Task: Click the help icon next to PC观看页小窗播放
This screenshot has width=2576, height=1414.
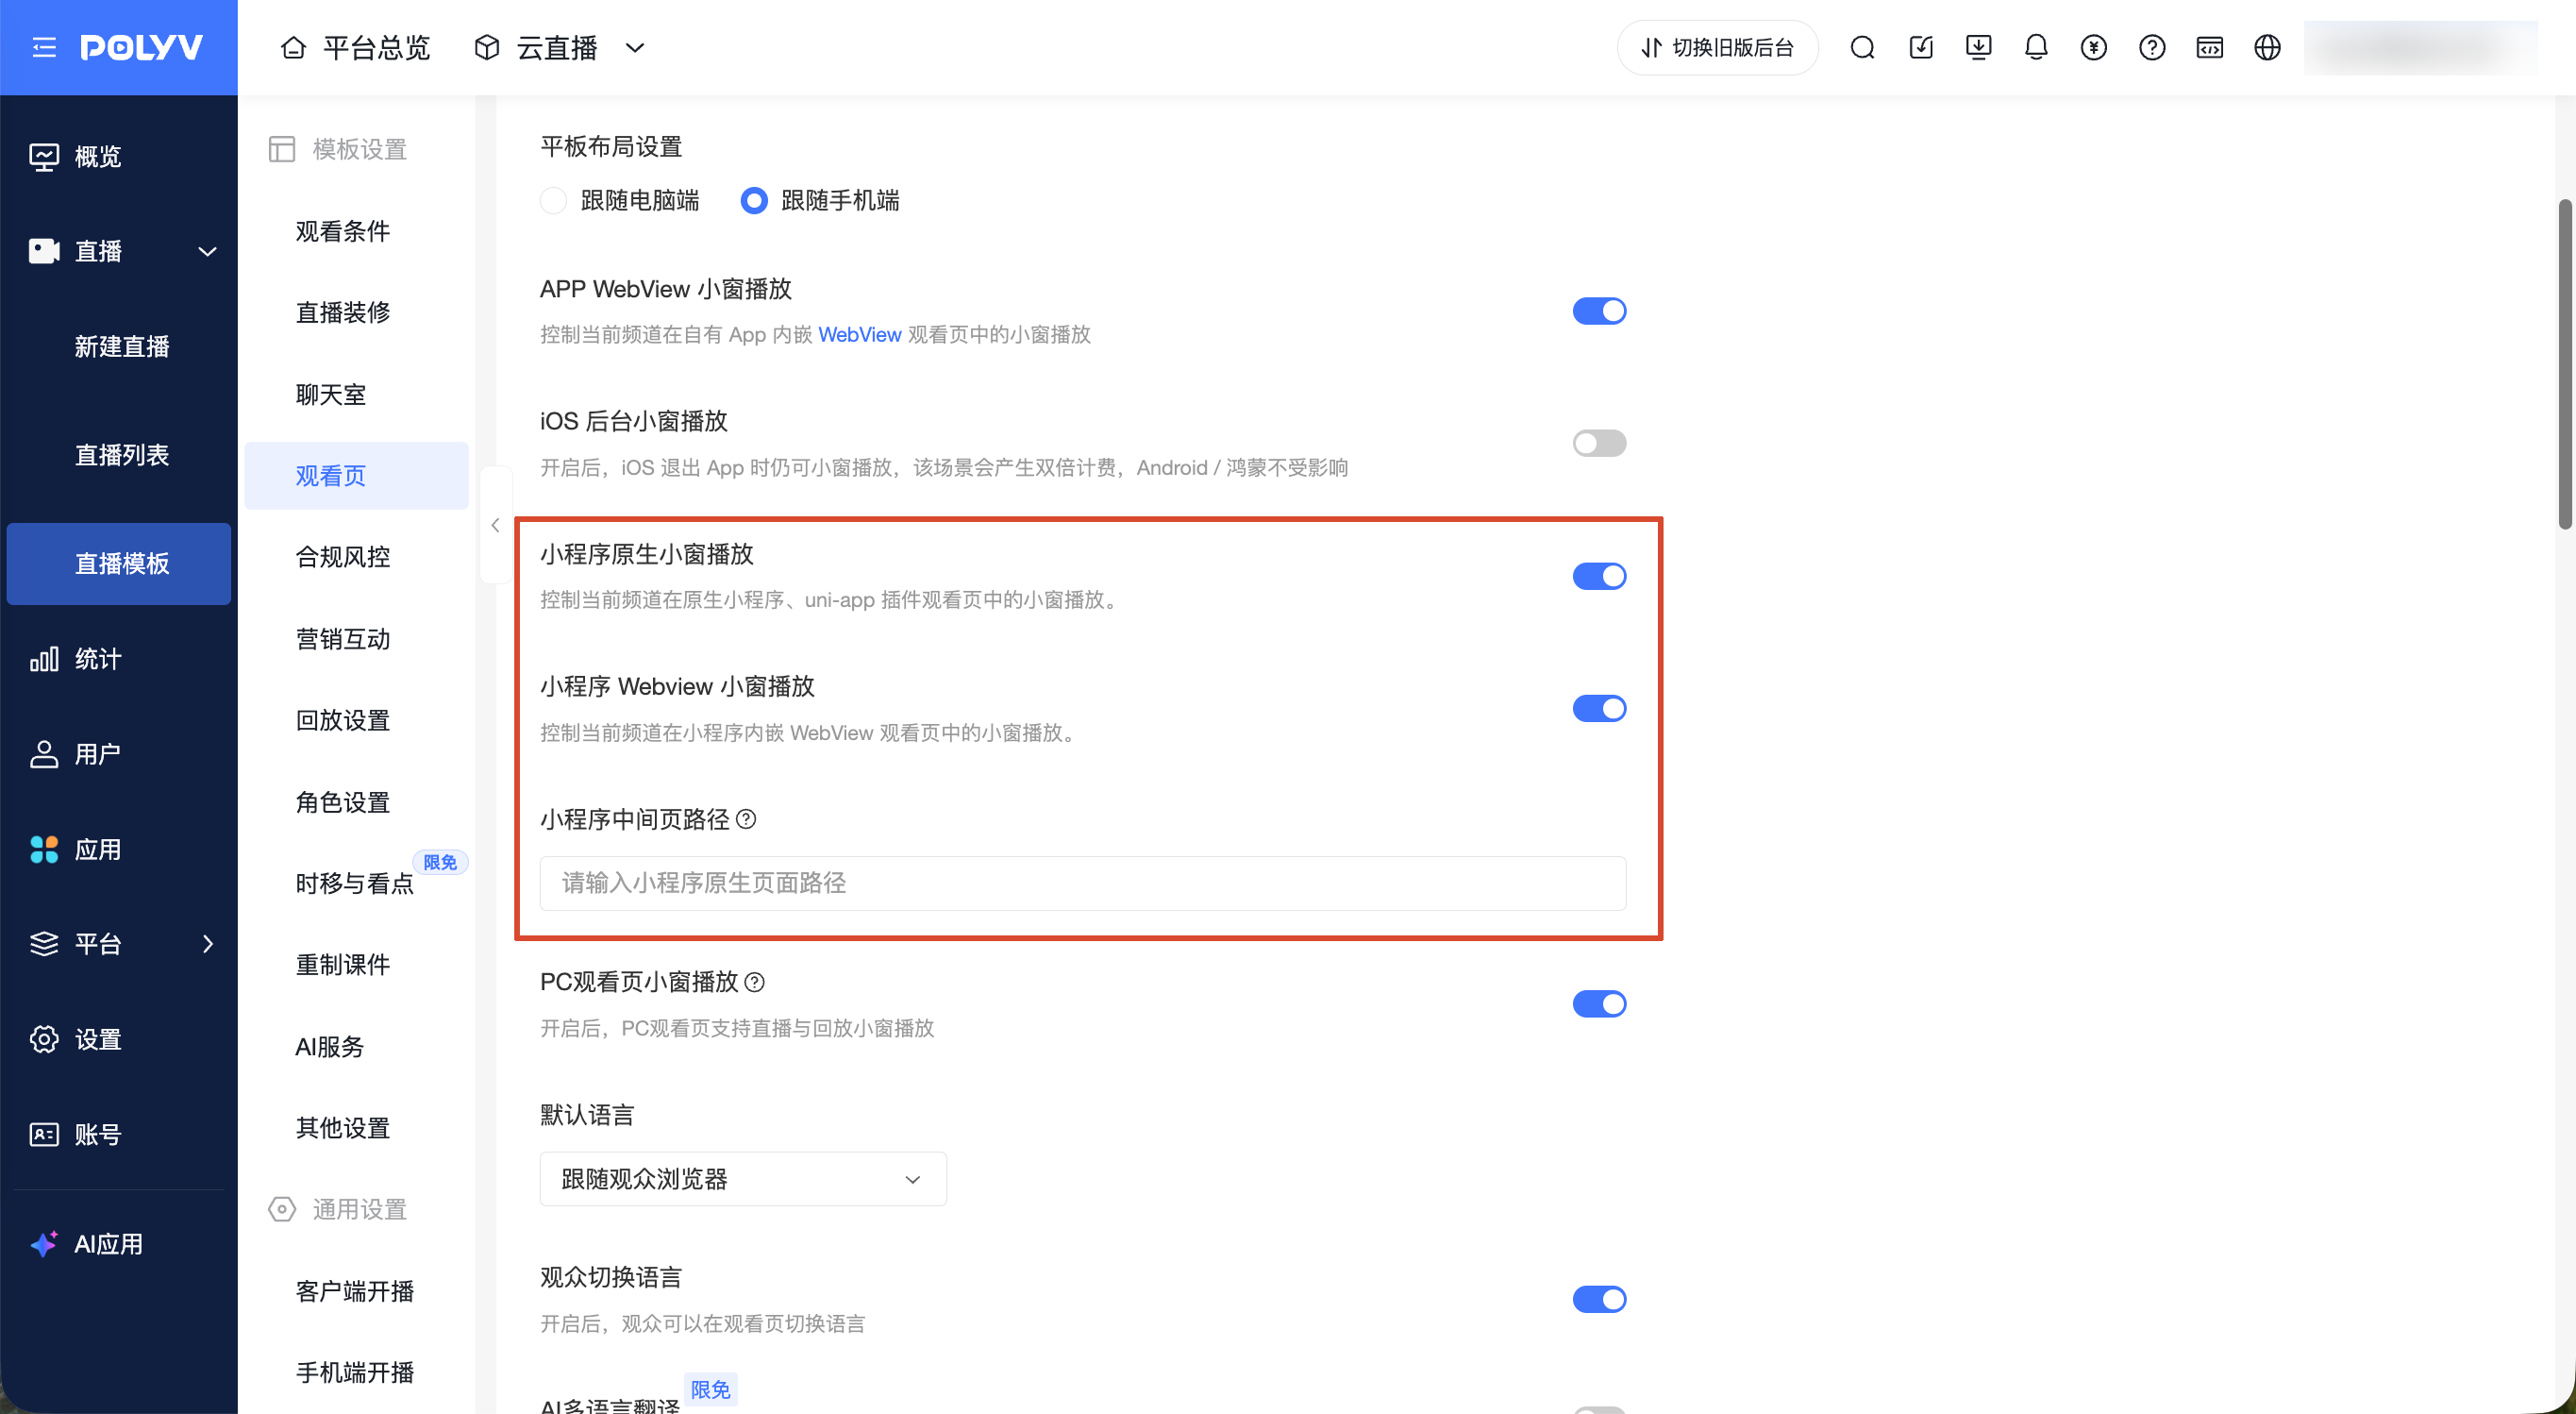Action: pyautogui.click(x=755, y=983)
